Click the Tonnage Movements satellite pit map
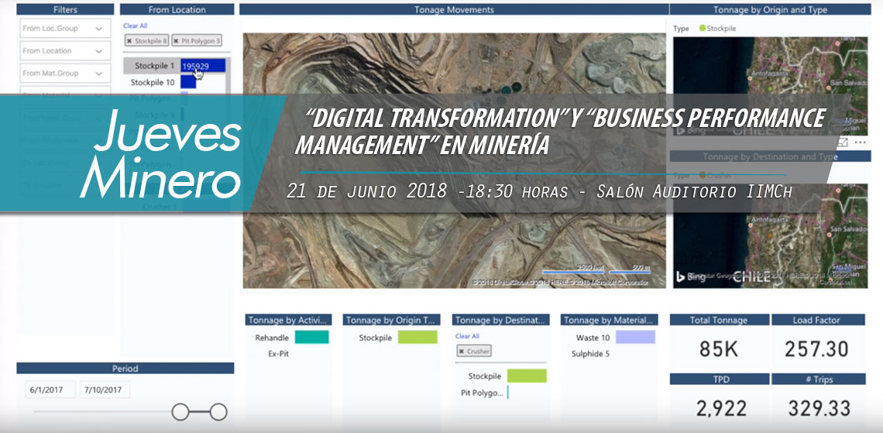Screen dimensions: 883x433 point(454,160)
